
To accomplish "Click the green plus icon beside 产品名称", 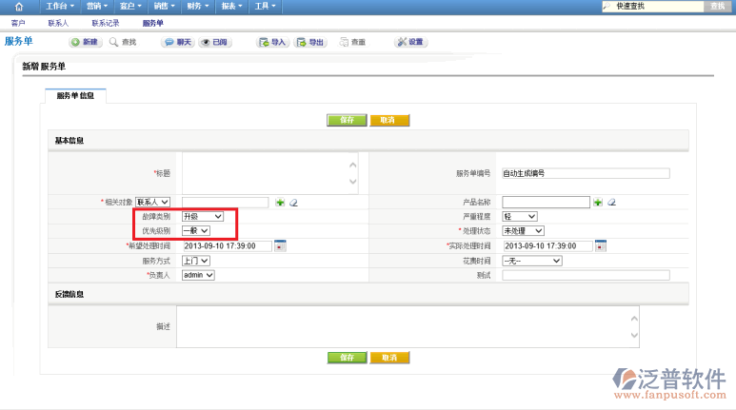I will pyautogui.click(x=597, y=202).
